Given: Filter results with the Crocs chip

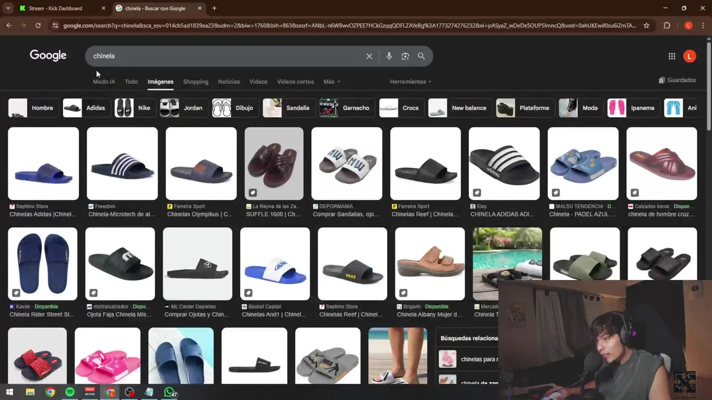Looking at the screenshot, I should pyautogui.click(x=400, y=108).
